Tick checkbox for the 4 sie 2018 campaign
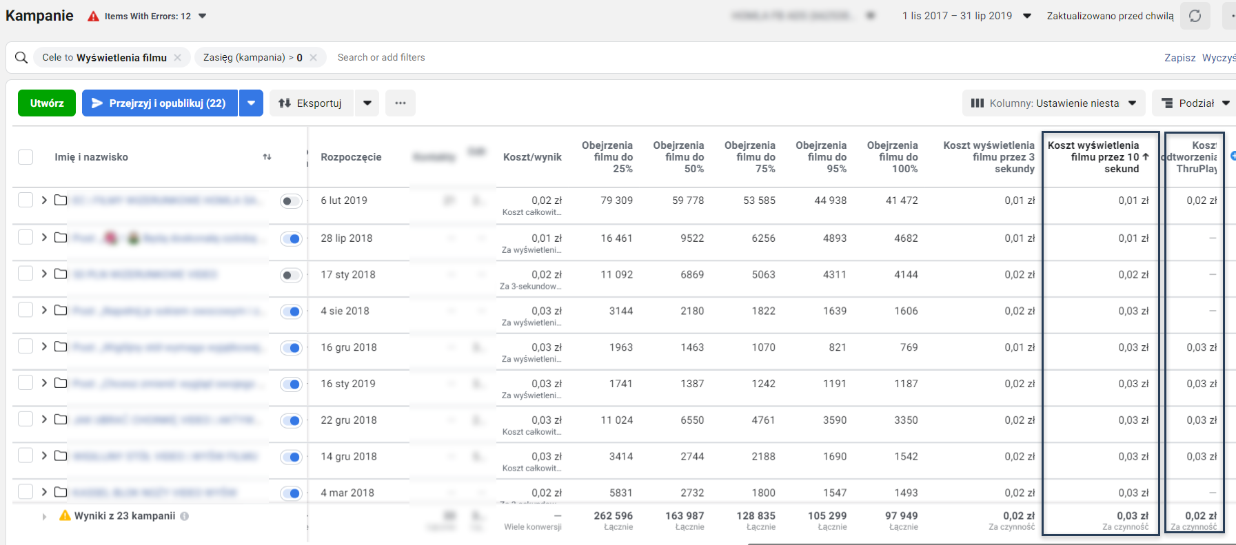1236x545 pixels. point(26,310)
